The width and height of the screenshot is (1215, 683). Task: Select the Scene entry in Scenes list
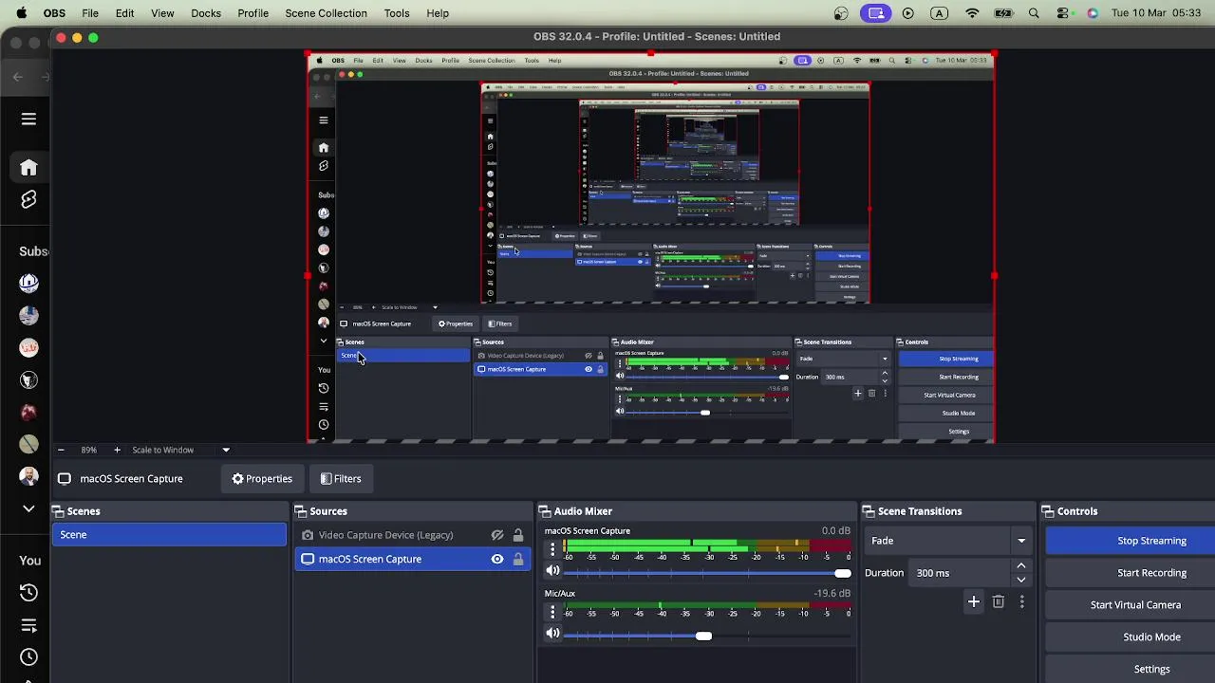point(169,535)
